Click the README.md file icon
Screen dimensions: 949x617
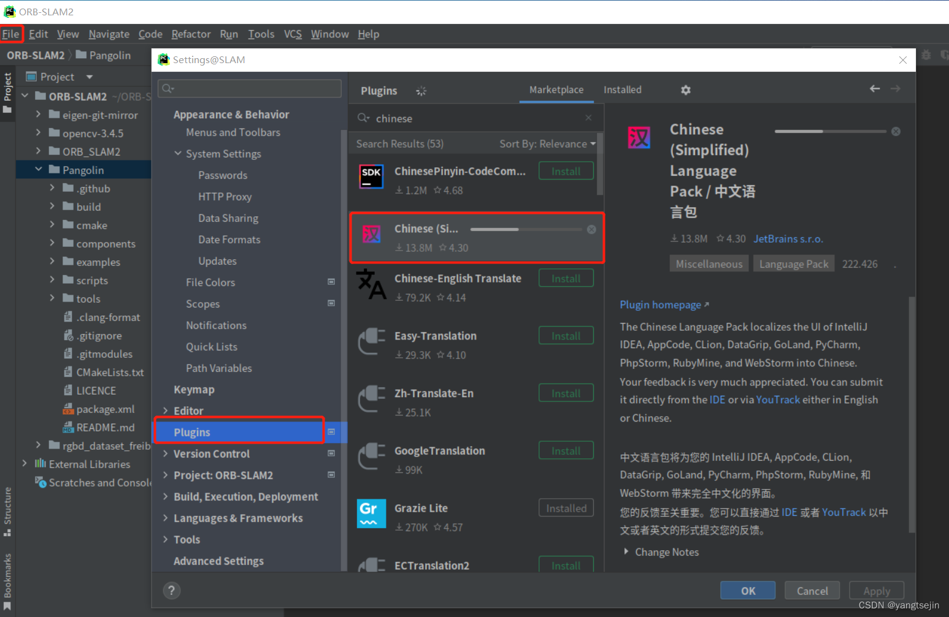[68, 428]
